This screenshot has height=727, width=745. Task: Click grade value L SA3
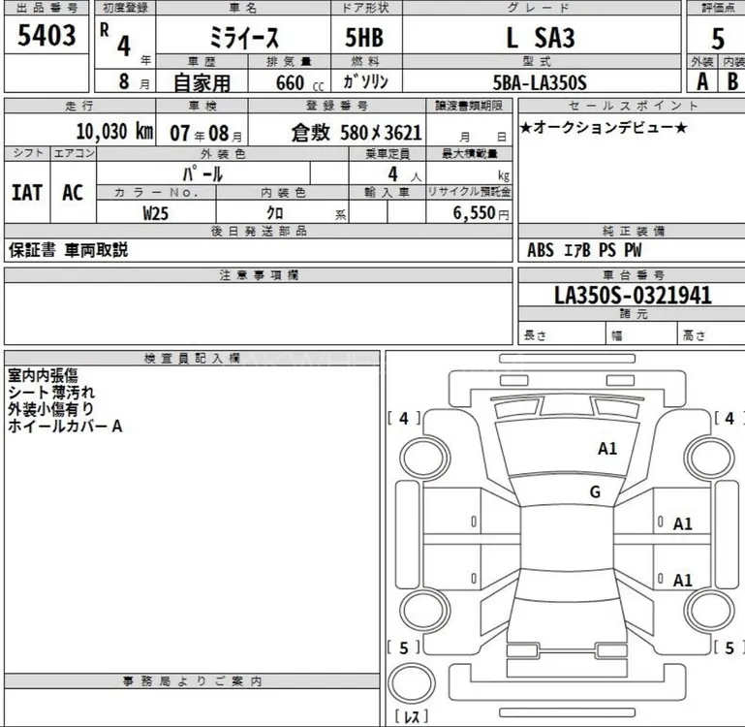[x=541, y=38]
